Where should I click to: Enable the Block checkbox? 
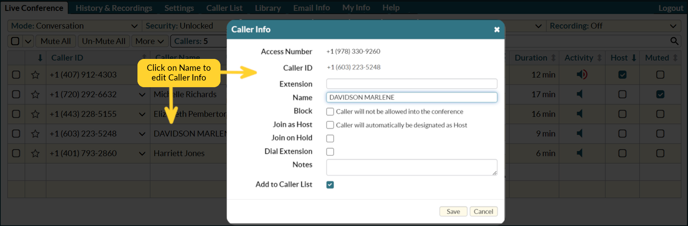(x=330, y=112)
